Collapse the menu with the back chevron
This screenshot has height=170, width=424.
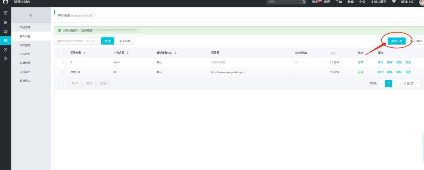[x=31, y=15]
